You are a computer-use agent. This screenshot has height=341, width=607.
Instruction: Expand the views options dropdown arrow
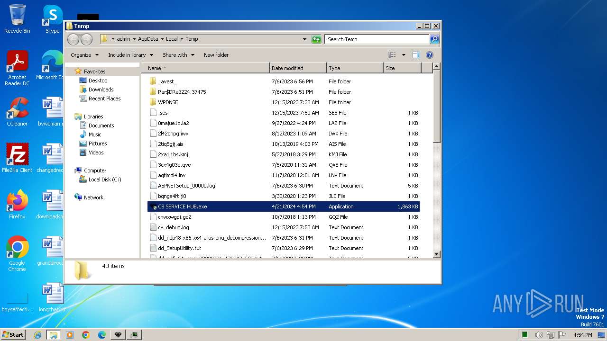[x=404, y=55]
